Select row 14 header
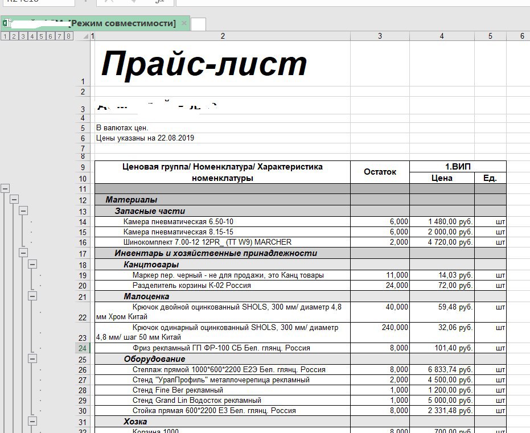This screenshot has height=433, width=530. click(x=83, y=222)
